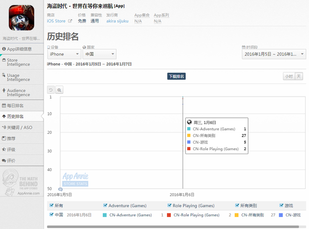Click yellow CN-所有类别 legend swatch
The width and height of the screenshot is (309, 229).
[237, 215]
